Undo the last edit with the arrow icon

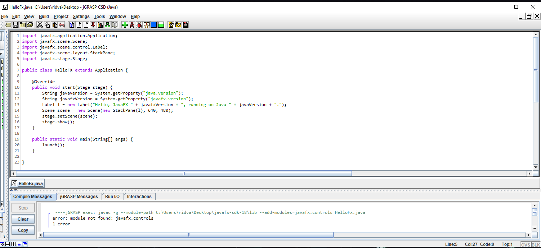point(61,24)
